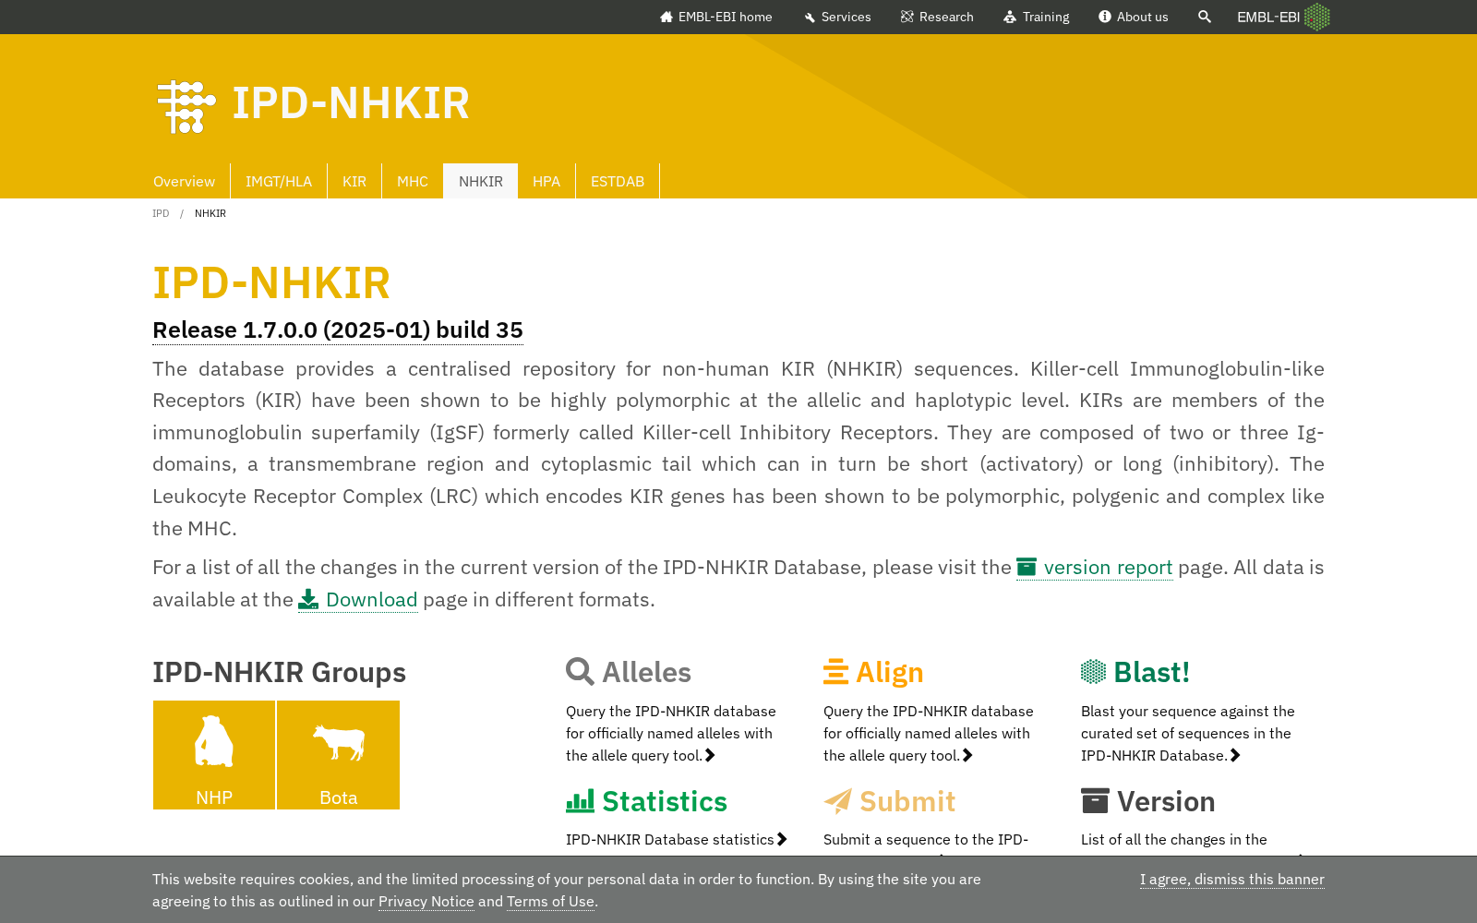Open the HPA tab
This screenshot has height=923, width=1477.
pos(546,181)
